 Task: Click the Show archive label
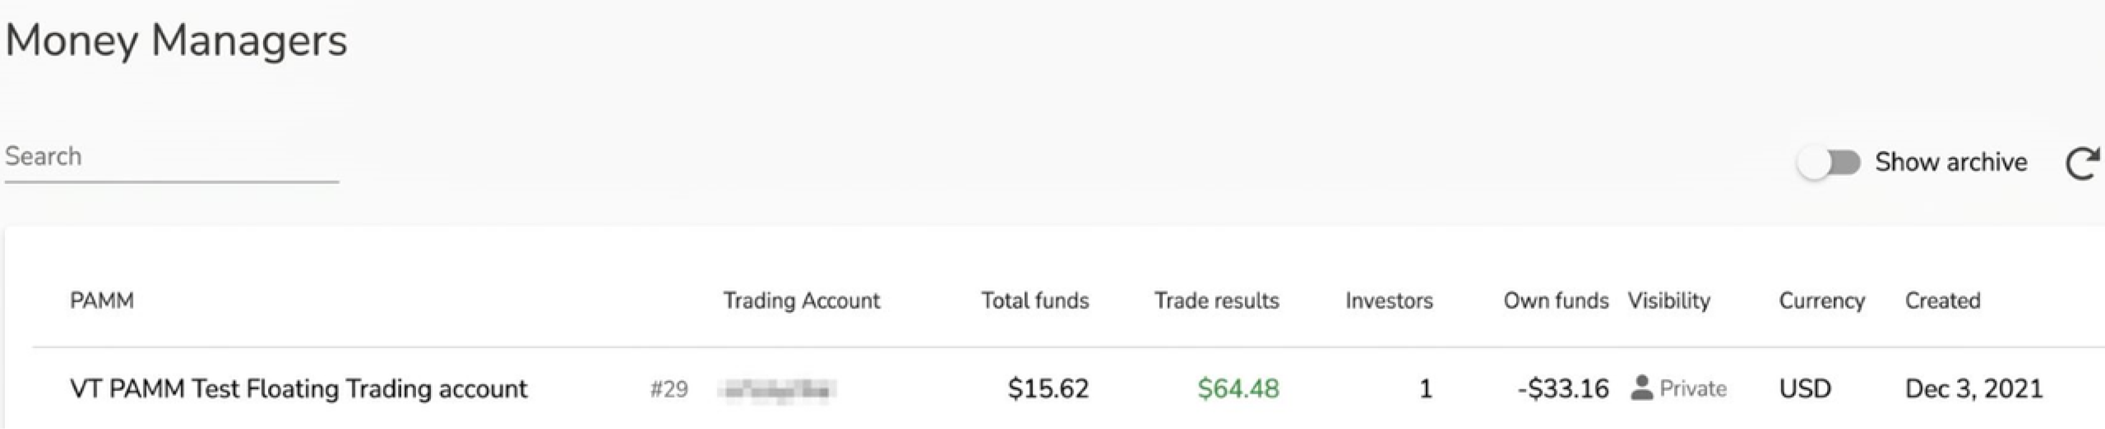point(1951,163)
